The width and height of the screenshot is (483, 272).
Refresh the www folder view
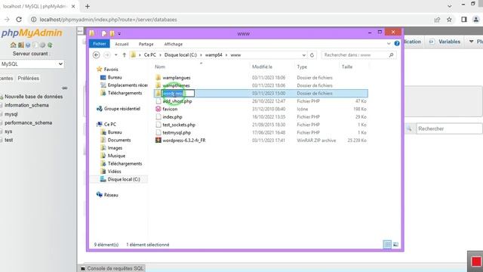[x=312, y=55]
